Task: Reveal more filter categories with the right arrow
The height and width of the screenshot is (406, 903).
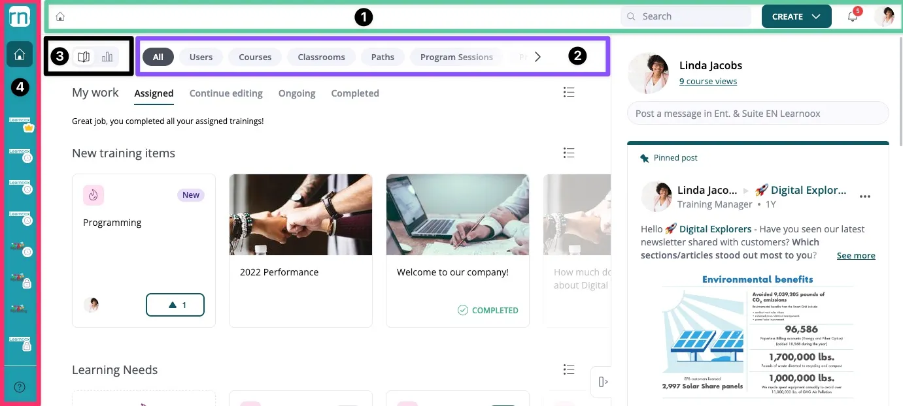Action: tap(537, 57)
